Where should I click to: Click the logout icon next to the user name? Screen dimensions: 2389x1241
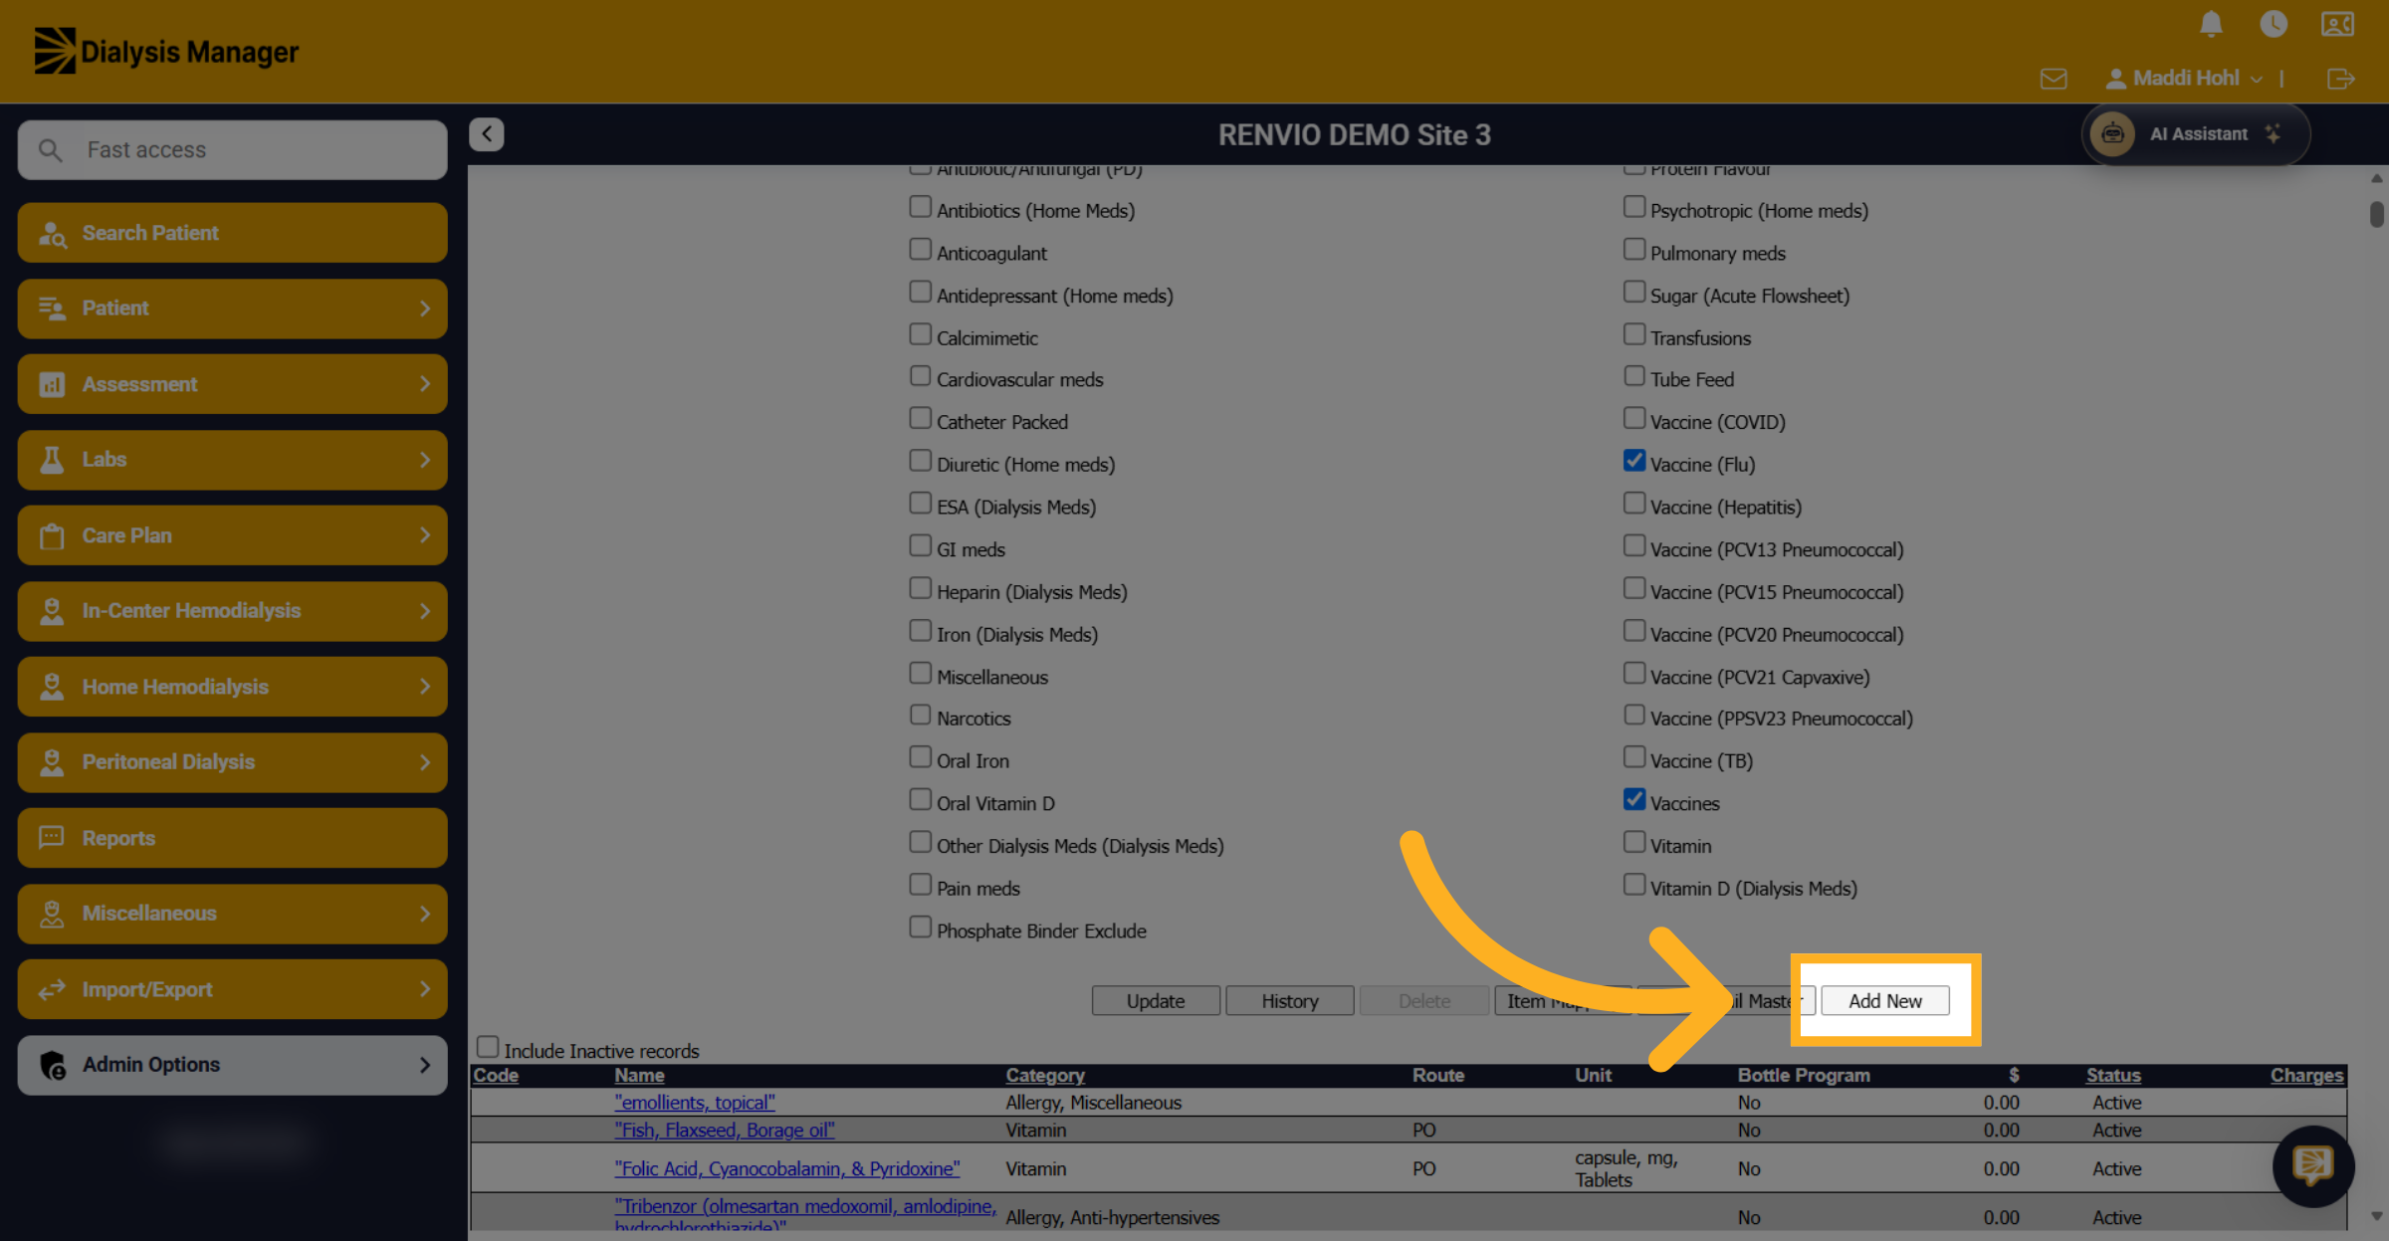pyautogui.click(x=2340, y=79)
